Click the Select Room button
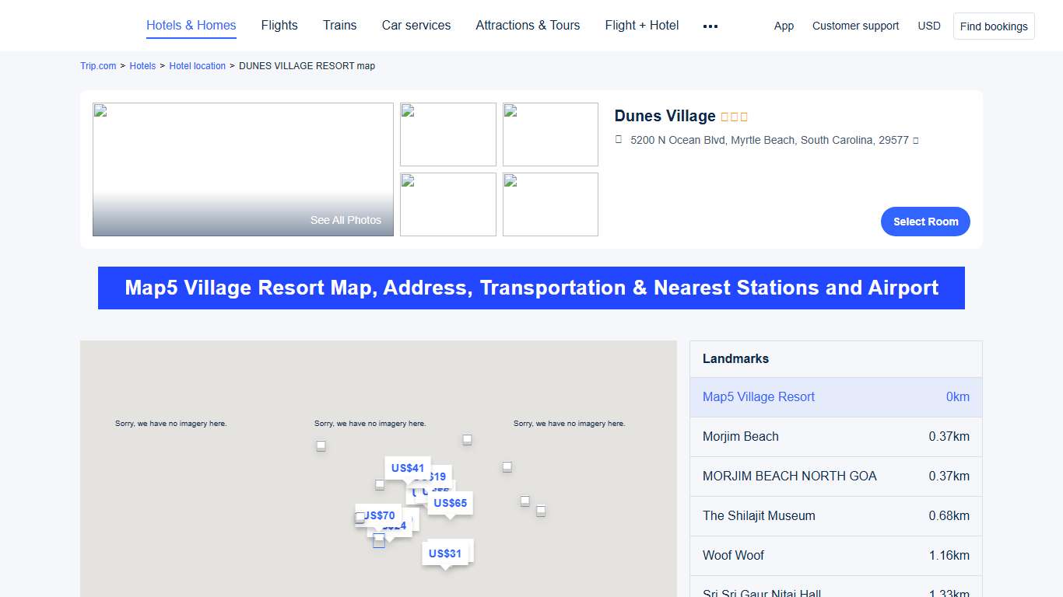The width and height of the screenshot is (1063, 597). [925, 222]
